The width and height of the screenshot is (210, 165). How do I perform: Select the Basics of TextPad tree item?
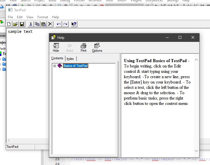click(76, 66)
